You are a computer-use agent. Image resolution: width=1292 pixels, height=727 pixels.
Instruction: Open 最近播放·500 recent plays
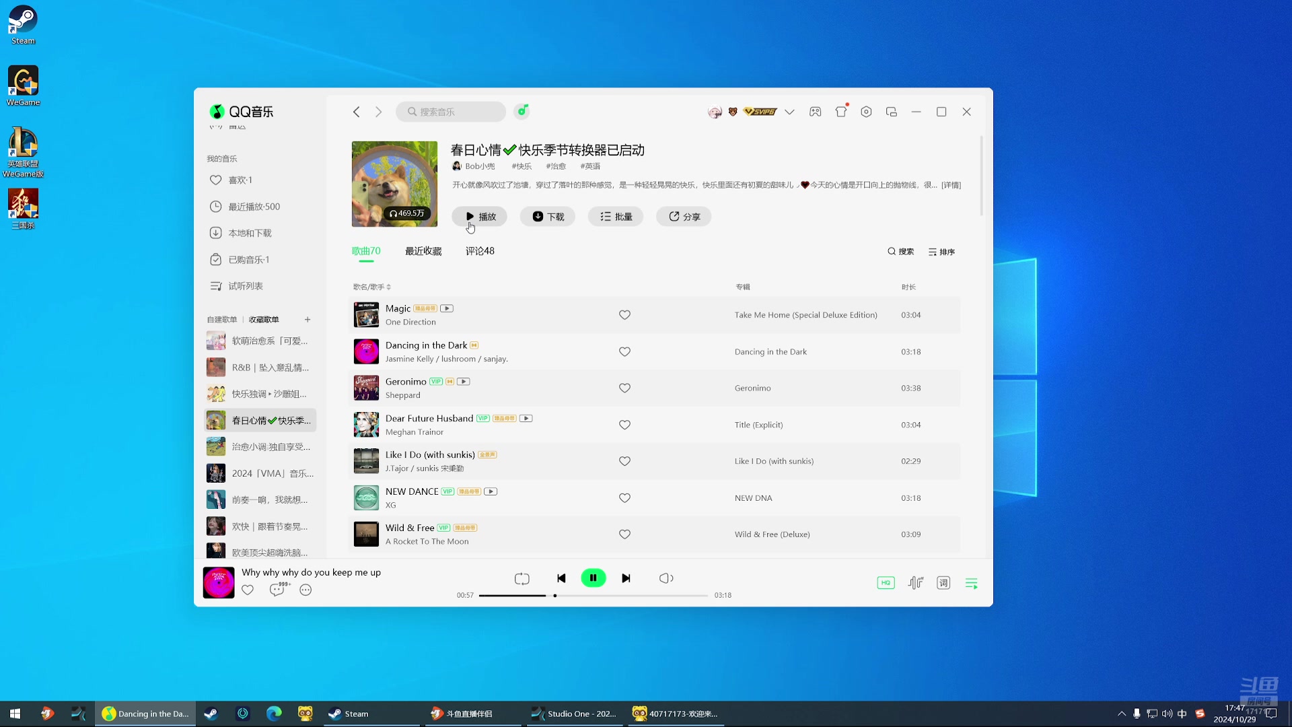(260, 207)
